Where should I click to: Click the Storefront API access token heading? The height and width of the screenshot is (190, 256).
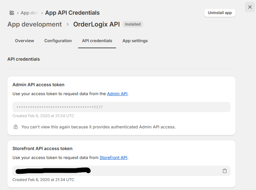point(42,148)
